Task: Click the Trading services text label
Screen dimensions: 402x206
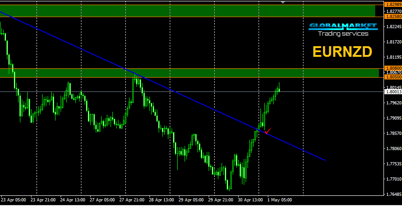Action: [343, 34]
